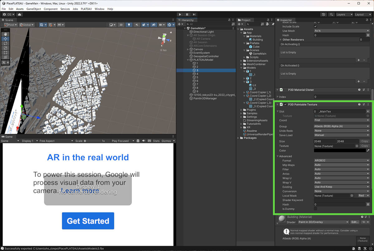
Task: Open the Layout dropdown
Action: click(x=363, y=14)
